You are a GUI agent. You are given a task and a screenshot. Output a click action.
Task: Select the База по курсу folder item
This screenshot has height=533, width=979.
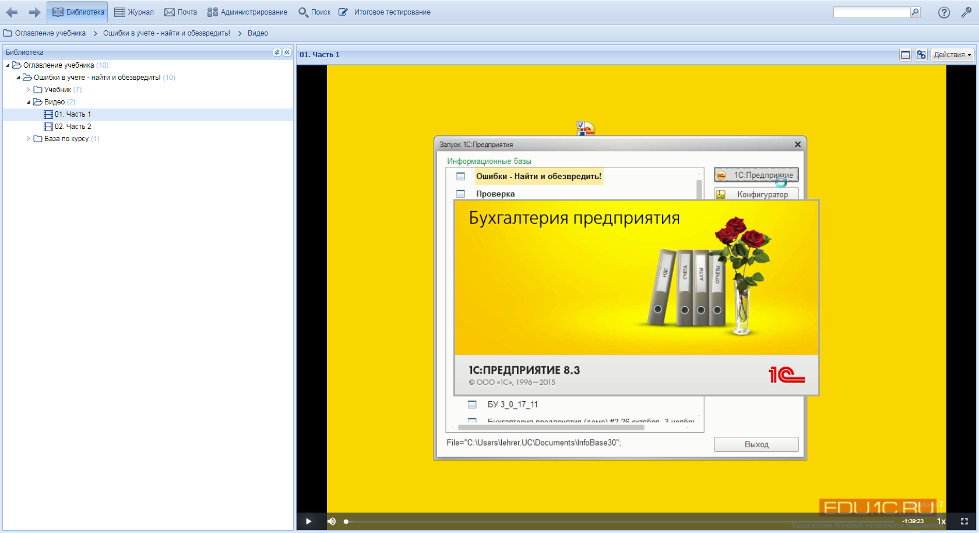(66, 139)
